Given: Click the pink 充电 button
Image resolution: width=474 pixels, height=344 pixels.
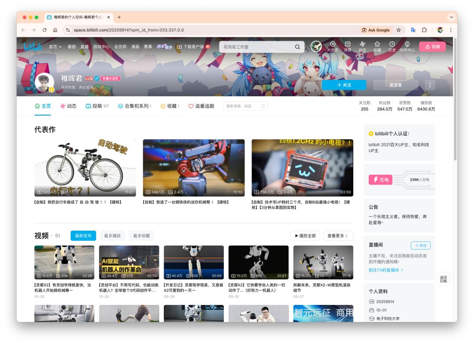Looking at the screenshot, I should [x=380, y=180].
